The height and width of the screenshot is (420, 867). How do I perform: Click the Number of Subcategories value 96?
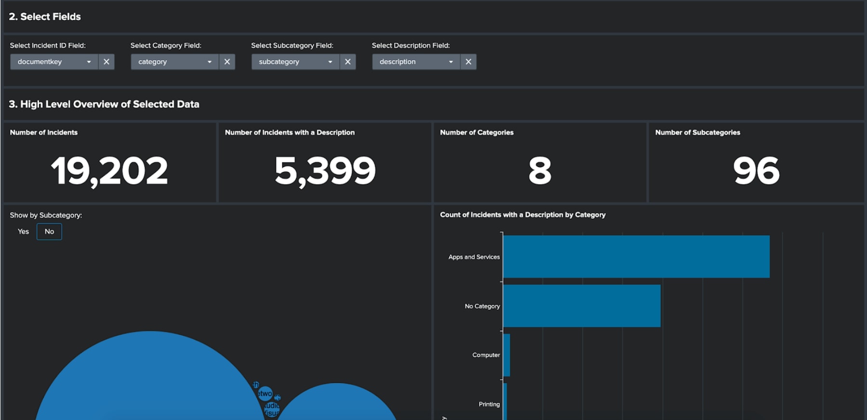point(756,171)
